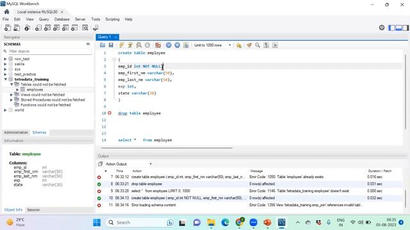
Task: Toggle the bottom output panel visibility
Action: click(x=398, y=27)
